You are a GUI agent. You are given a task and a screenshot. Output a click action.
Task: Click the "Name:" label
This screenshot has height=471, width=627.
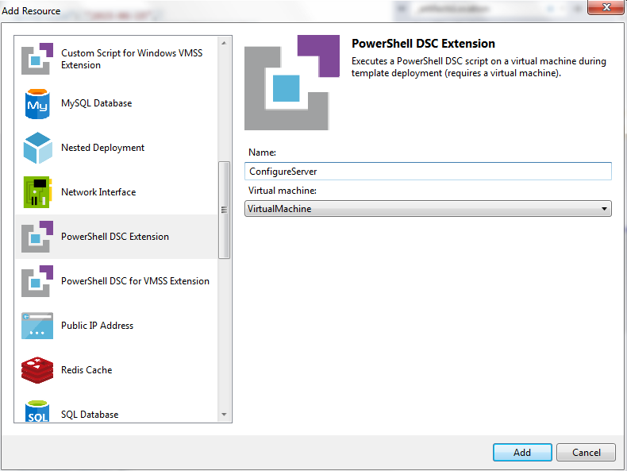point(262,152)
